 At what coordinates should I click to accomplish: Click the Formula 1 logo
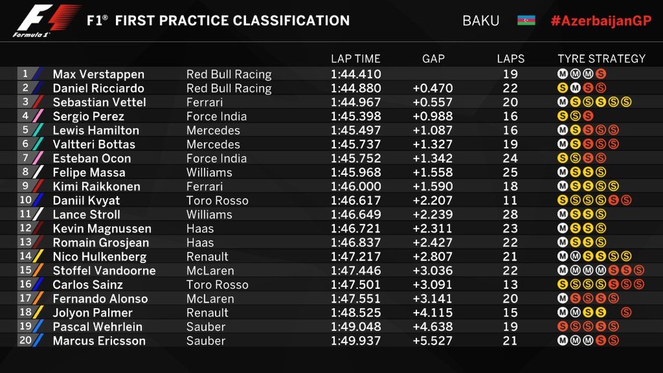point(46,20)
